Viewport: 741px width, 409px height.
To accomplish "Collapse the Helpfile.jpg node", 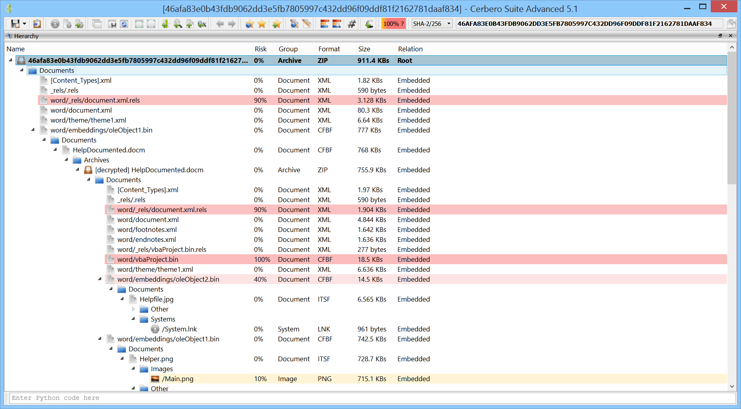I will click(122, 299).
